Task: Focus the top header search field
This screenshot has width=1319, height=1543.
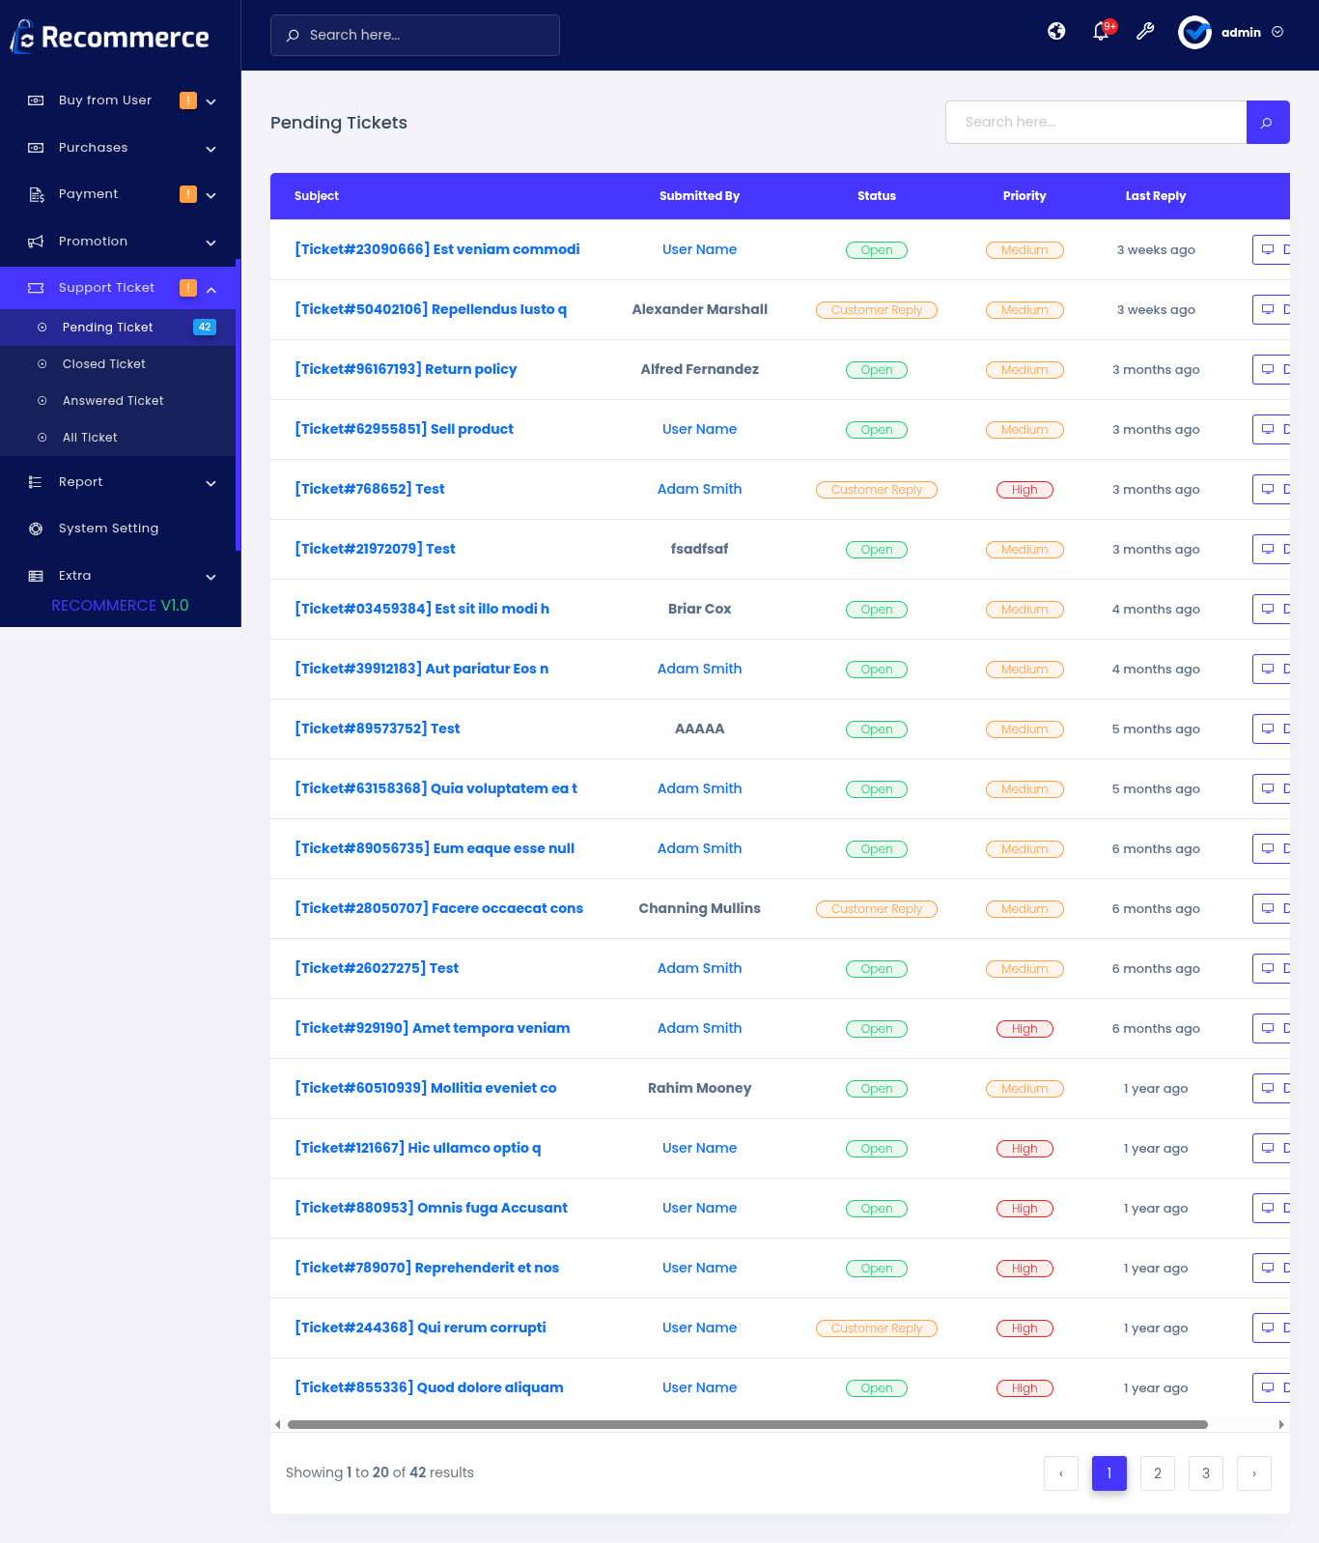Action: click(x=415, y=35)
